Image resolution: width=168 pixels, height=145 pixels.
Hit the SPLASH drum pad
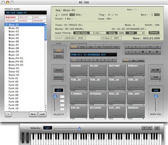pyautogui.click(x=98, y=70)
